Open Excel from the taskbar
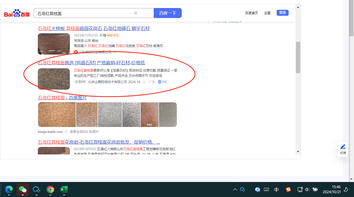Viewport: 354px width, 197px height. tap(64, 189)
